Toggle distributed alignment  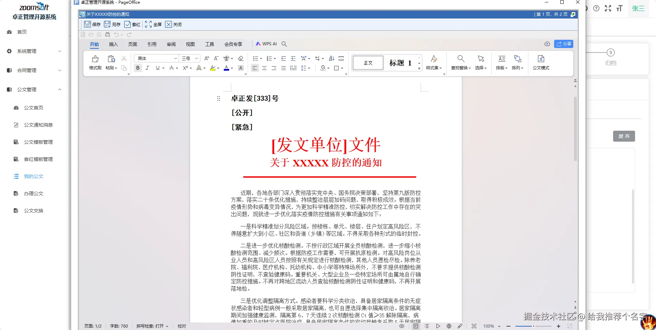(293, 68)
